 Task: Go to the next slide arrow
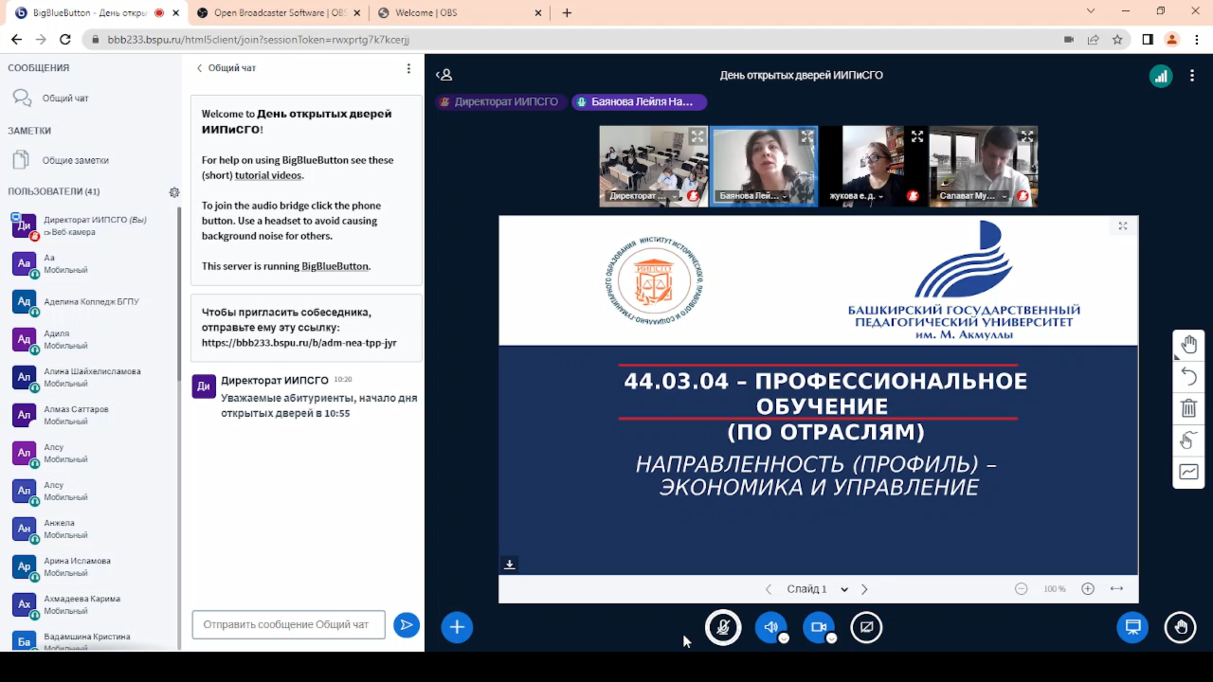click(x=864, y=589)
